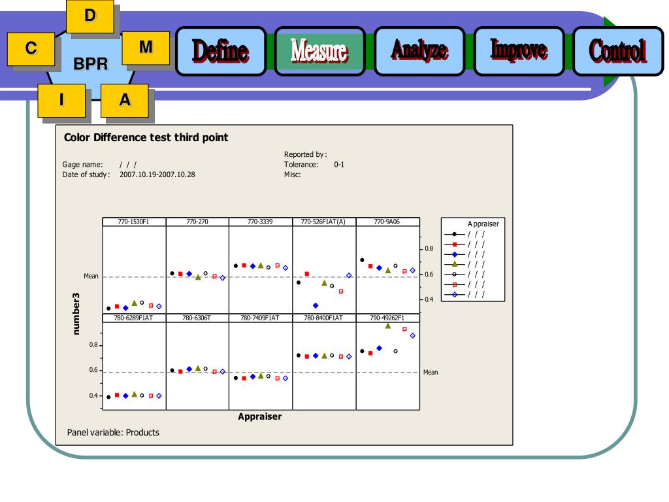Click the olive triangle legend marker
The image size is (669, 502).
[x=455, y=264]
